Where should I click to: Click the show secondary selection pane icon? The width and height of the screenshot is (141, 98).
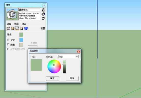pyautogui.click(x=43, y=10)
